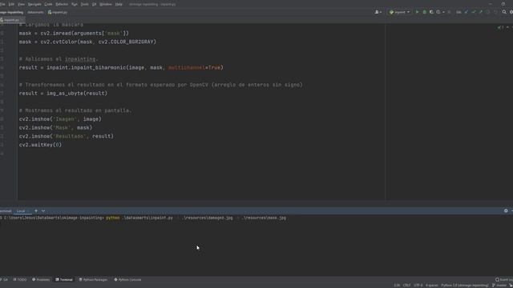Run the inpaint configuration with the green play button
Screen dimensions: 513x288
coord(417,12)
